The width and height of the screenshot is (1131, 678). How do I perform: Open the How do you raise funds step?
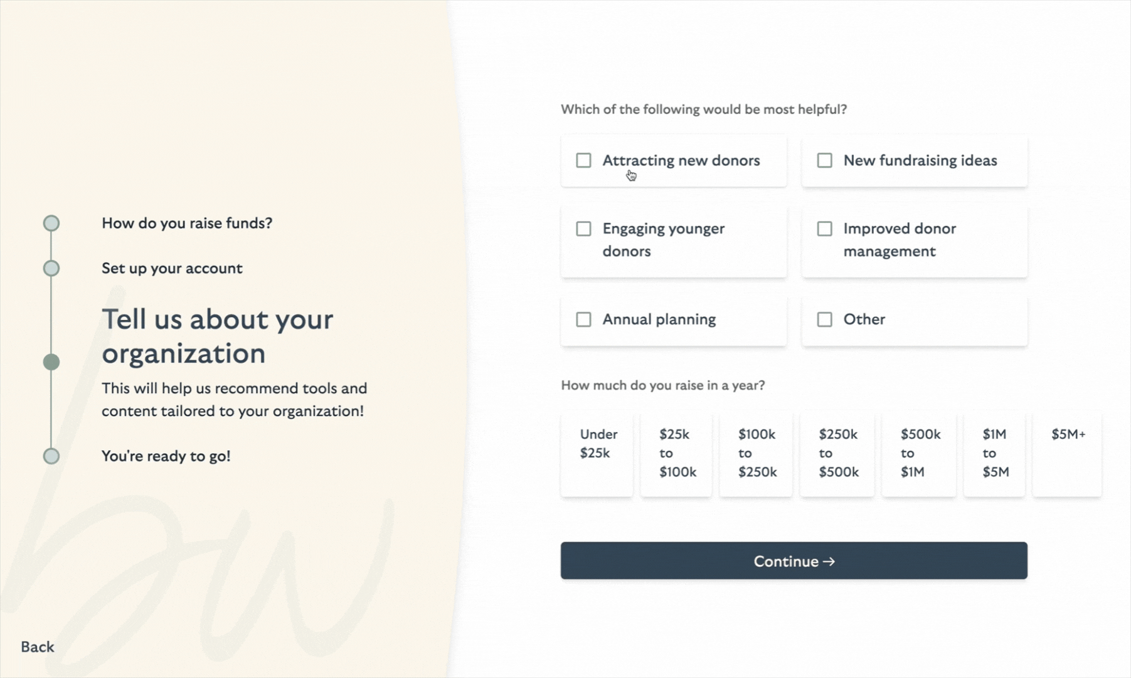pos(187,223)
